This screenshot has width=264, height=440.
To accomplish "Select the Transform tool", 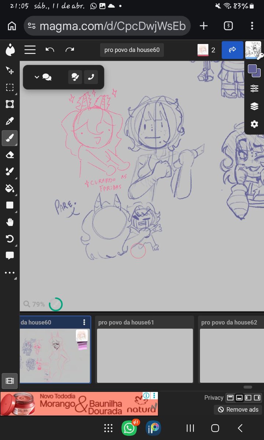I will (10, 104).
